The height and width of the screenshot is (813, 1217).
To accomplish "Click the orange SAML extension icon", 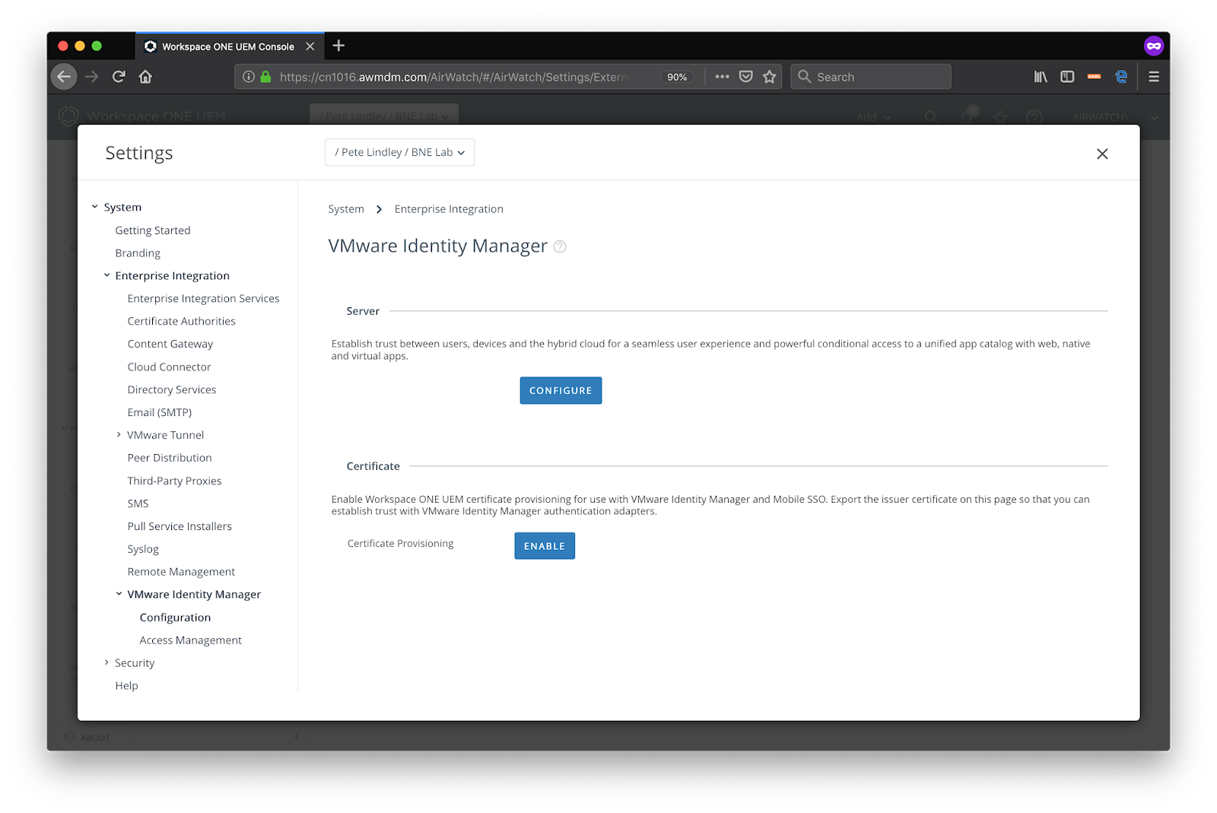I will (1095, 77).
